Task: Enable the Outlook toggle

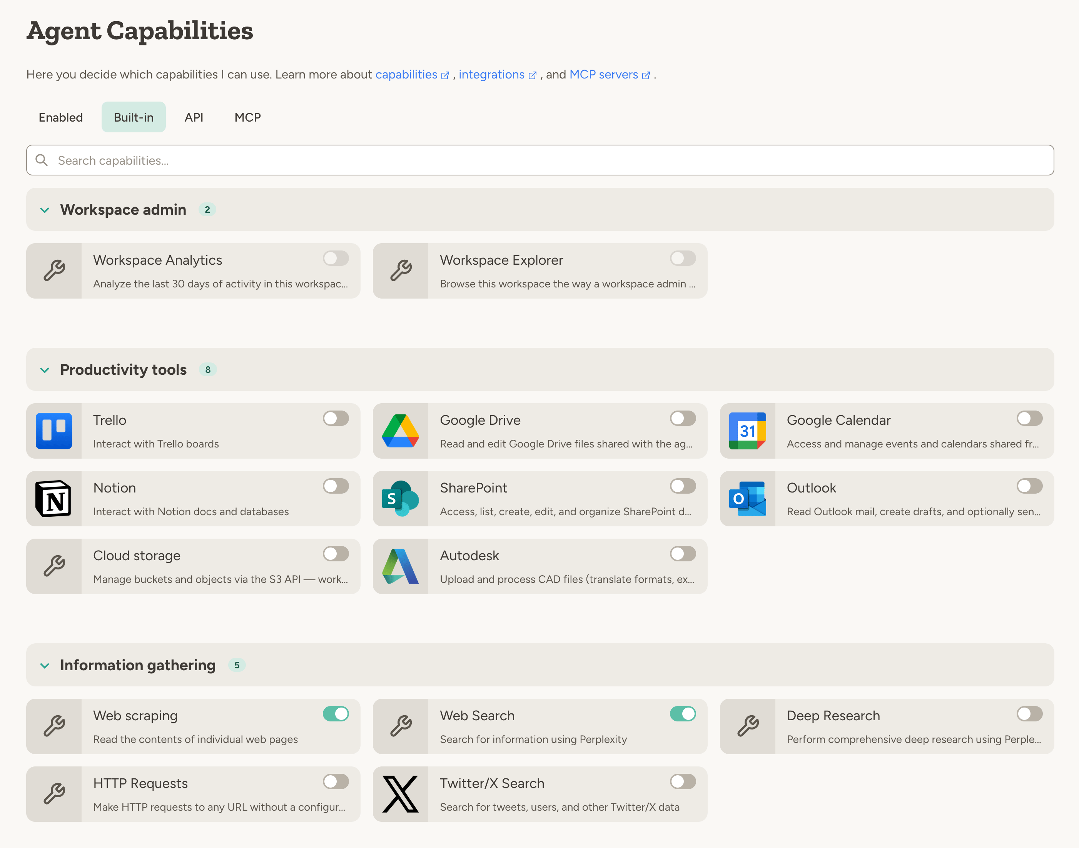Action: click(x=1029, y=486)
